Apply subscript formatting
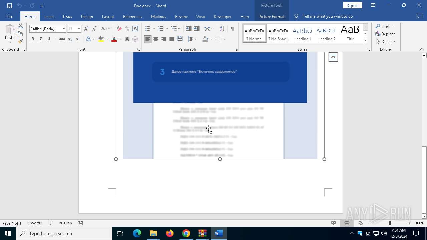The height and width of the screenshot is (240, 427). [70, 39]
